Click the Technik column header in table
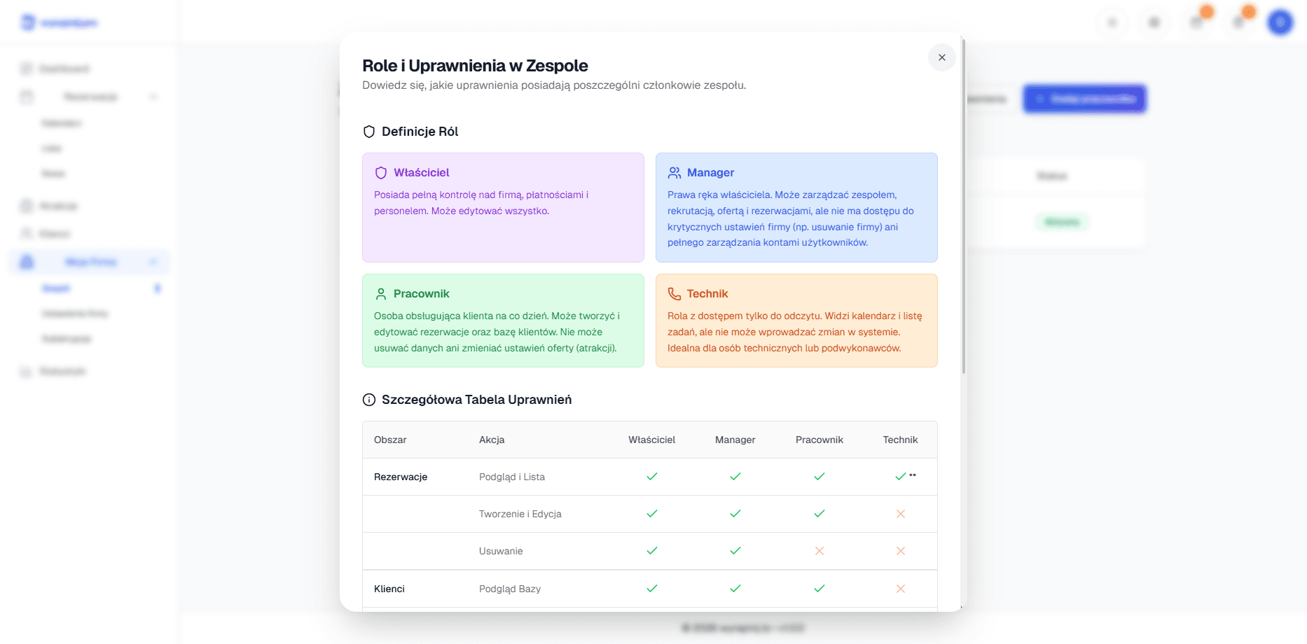The width and height of the screenshot is (1307, 644). tap(900, 440)
